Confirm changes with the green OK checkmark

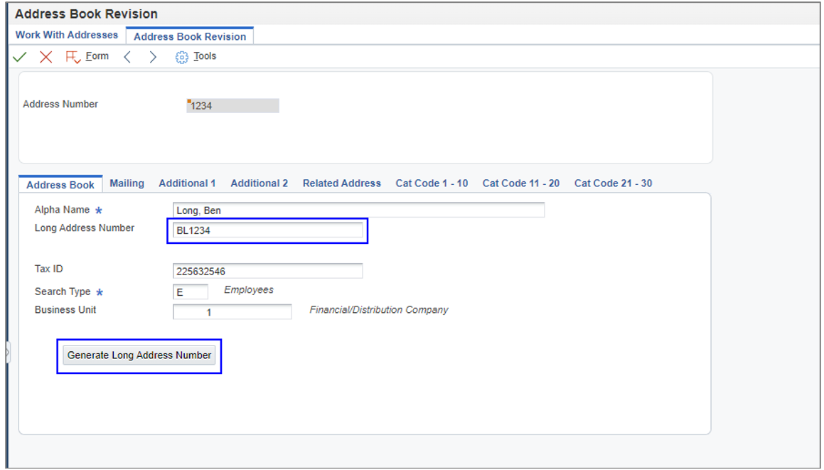tap(18, 55)
